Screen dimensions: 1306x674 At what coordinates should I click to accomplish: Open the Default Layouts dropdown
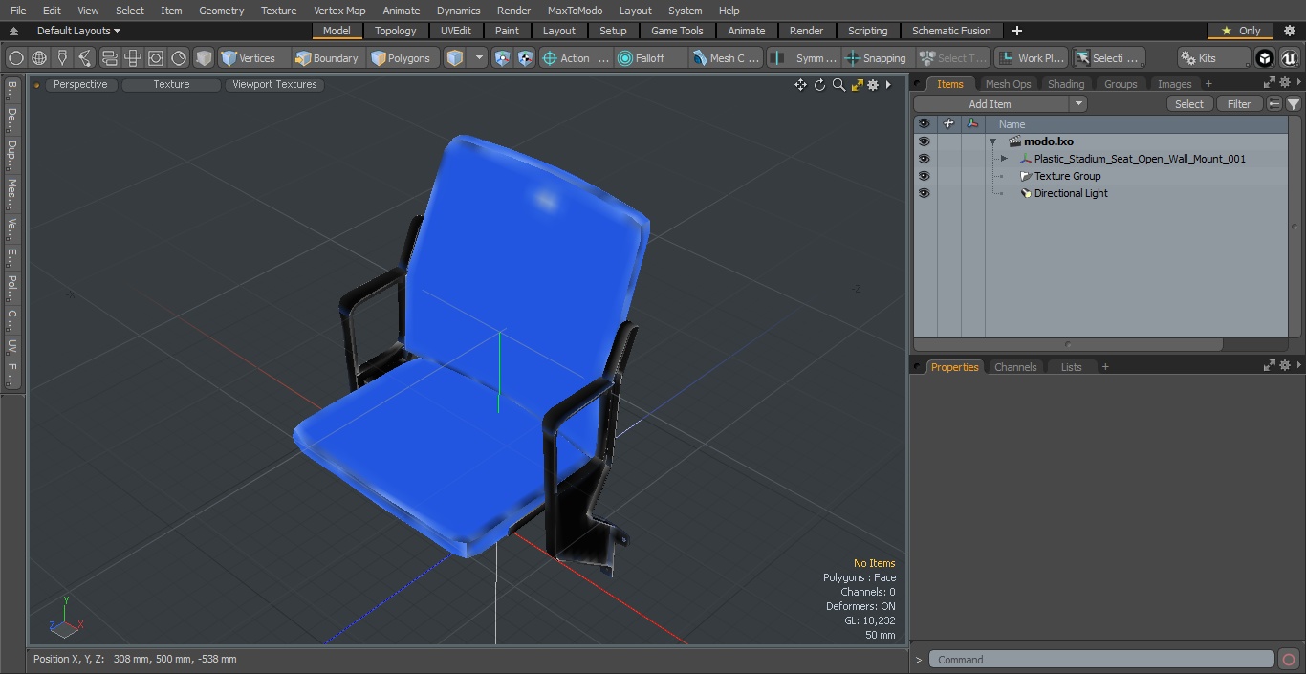pos(78,31)
